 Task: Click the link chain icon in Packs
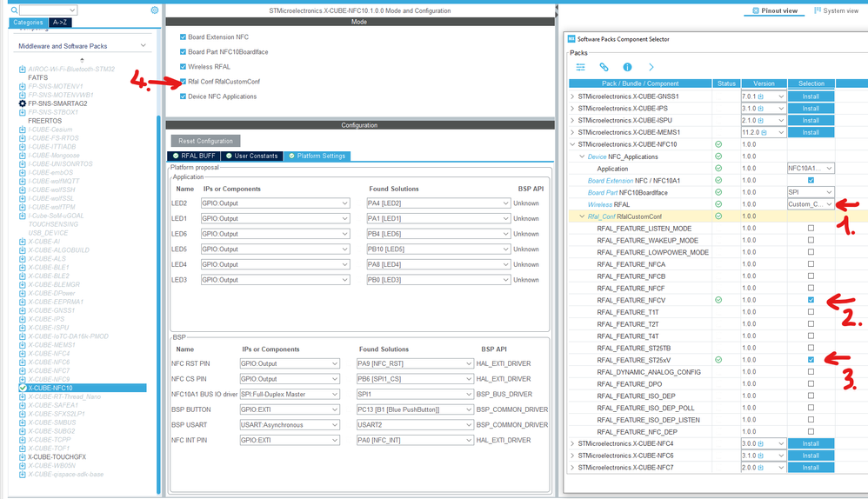tap(604, 67)
